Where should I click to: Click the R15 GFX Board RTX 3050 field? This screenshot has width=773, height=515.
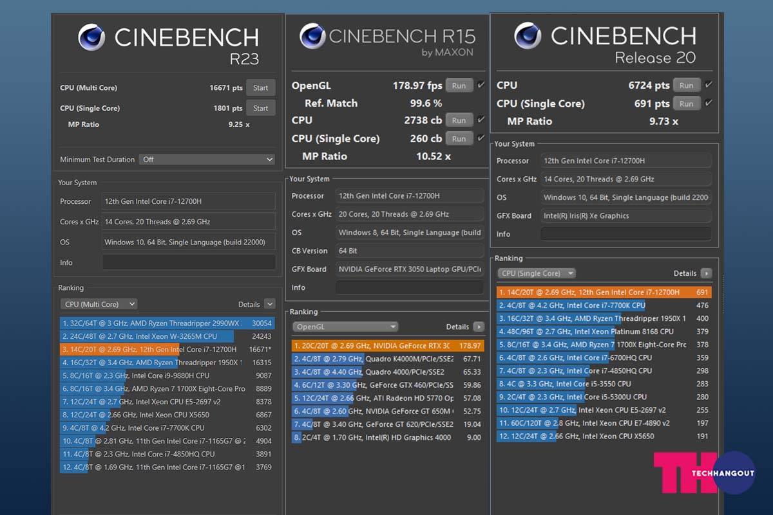click(x=410, y=269)
